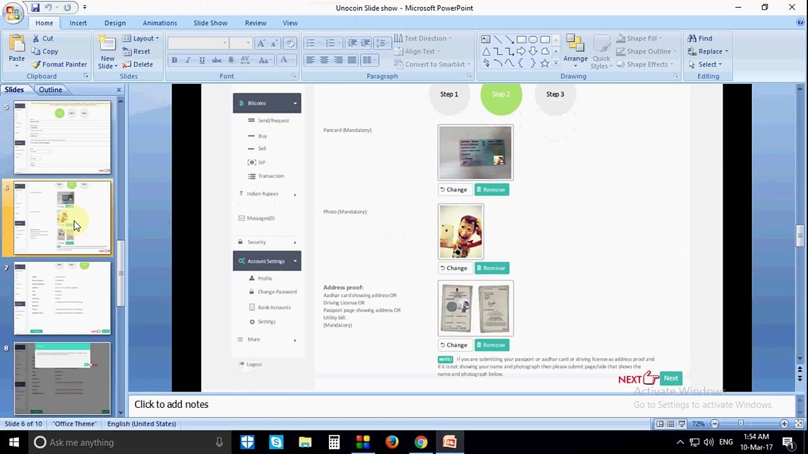The image size is (808, 454).
Task: Open the Windows Start menu
Action: coord(14,442)
